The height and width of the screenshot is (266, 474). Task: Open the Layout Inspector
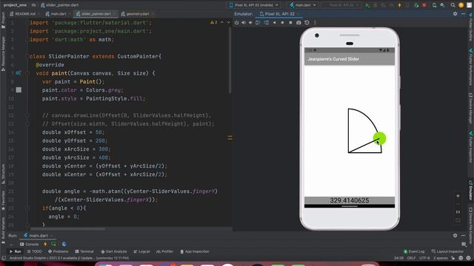click(x=448, y=251)
